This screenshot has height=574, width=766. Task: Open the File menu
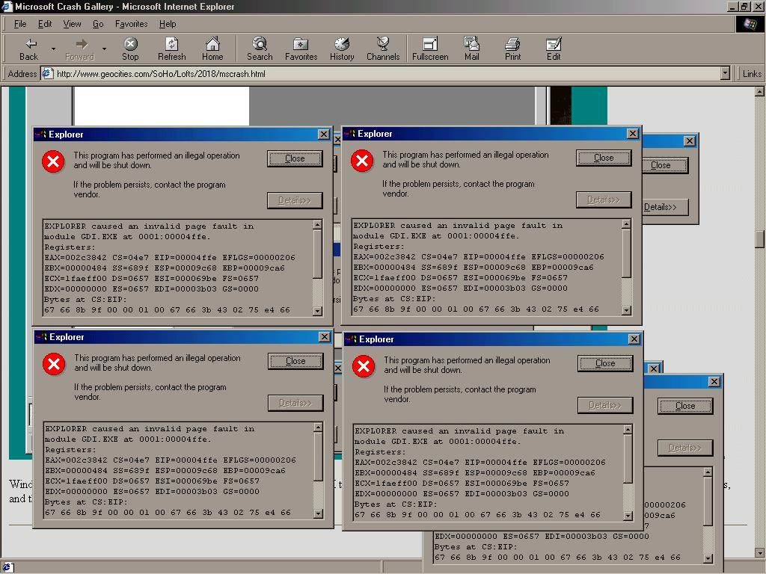[x=20, y=24]
